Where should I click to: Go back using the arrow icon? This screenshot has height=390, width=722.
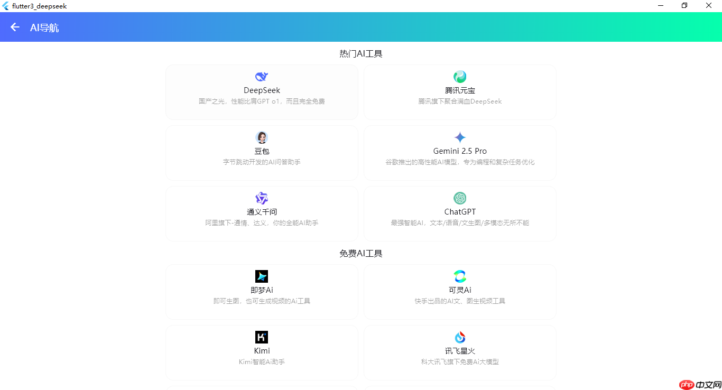[x=15, y=27]
